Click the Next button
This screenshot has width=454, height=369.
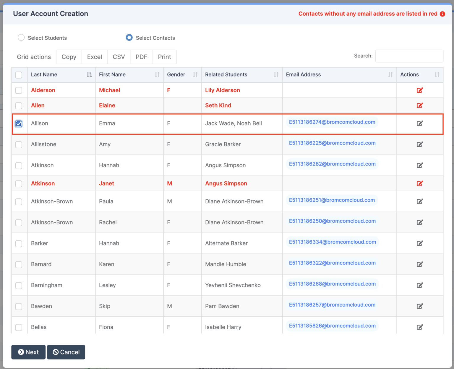point(28,352)
